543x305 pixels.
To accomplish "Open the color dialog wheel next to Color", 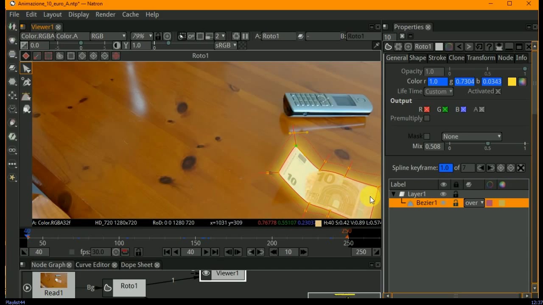I will pyautogui.click(x=522, y=82).
